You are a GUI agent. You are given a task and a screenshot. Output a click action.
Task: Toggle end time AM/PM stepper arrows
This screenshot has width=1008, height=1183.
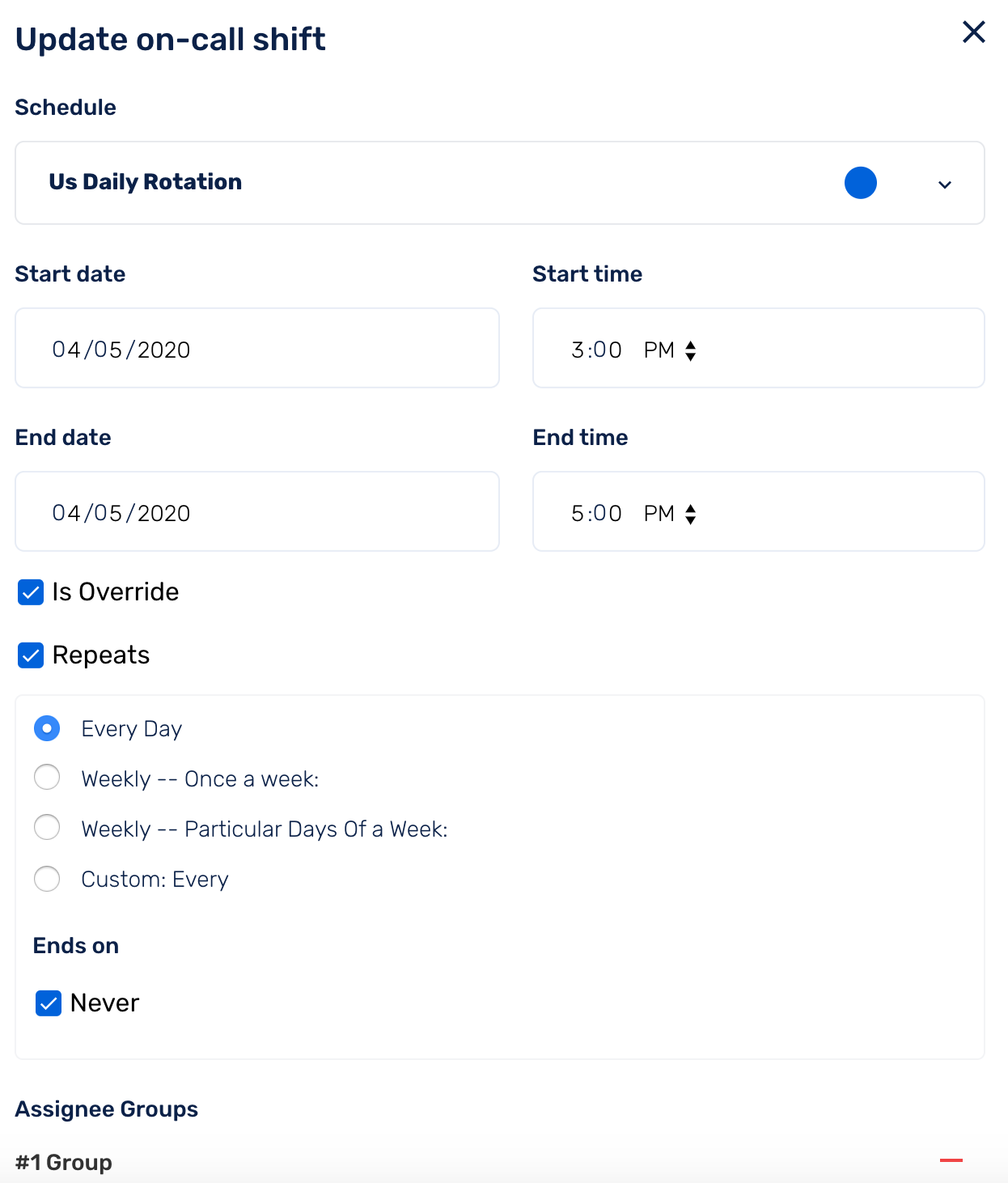click(691, 514)
